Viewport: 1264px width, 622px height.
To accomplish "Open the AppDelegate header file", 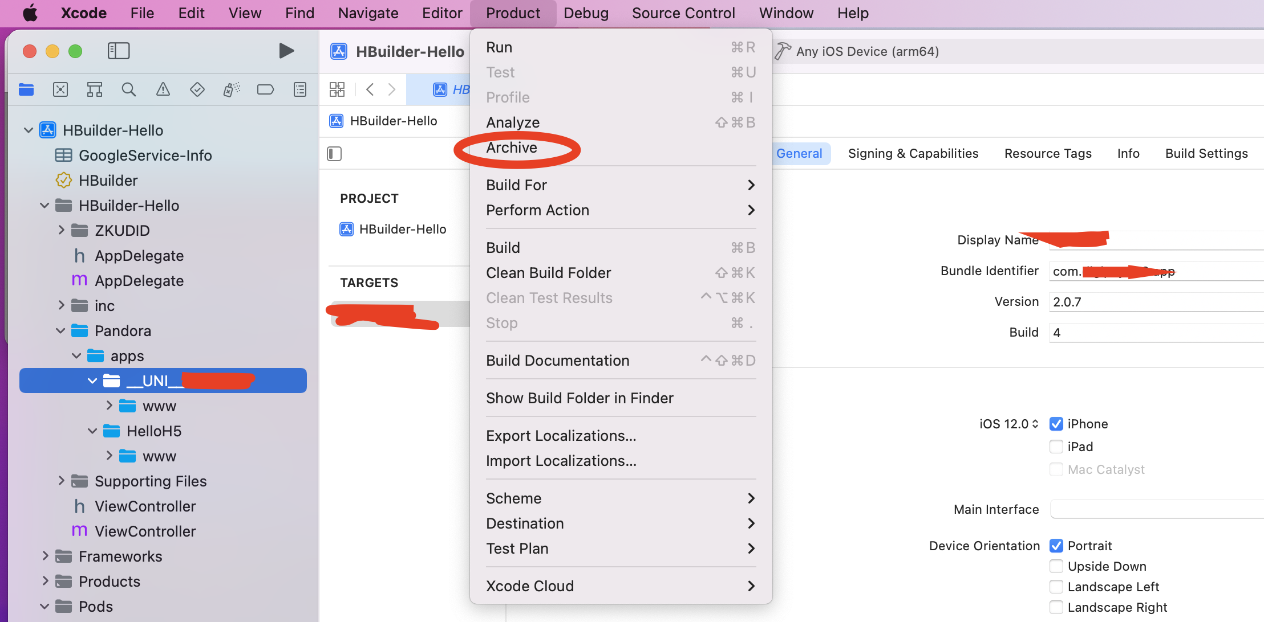I will pos(128,256).
